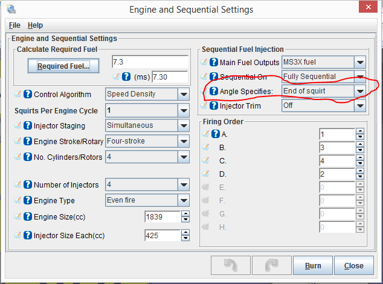Click the help icon beside Control Algorithm
Viewport: 383px width, 284px height.
(27, 94)
